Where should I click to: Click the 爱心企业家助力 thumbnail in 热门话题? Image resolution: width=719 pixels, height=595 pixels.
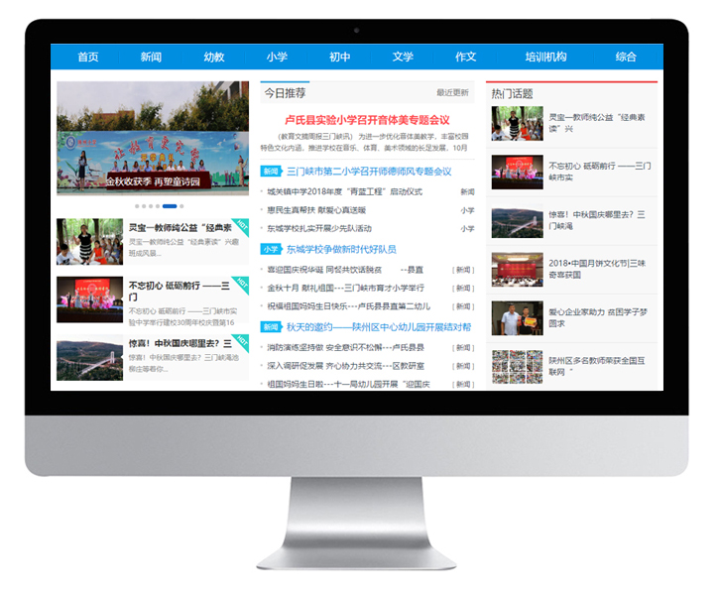[517, 317]
